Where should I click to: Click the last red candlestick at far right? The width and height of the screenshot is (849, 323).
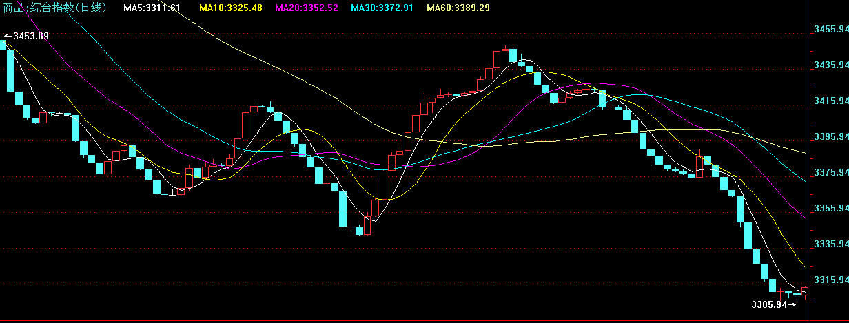click(805, 291)
